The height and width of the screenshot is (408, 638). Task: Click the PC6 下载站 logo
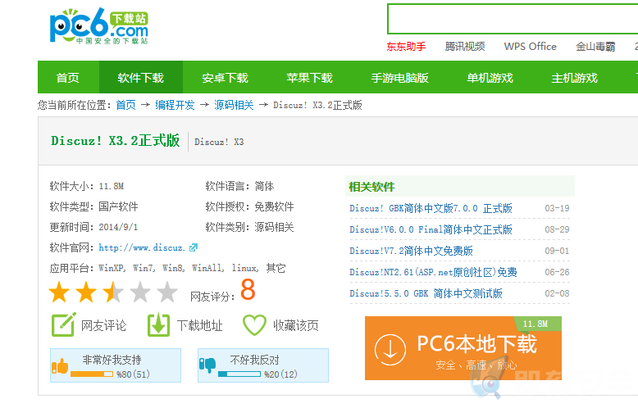click(x=99, y=25)
